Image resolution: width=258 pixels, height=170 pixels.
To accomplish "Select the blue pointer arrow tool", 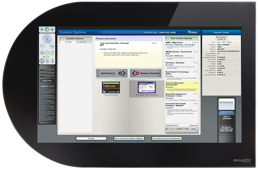I will (x=42, y=61).
